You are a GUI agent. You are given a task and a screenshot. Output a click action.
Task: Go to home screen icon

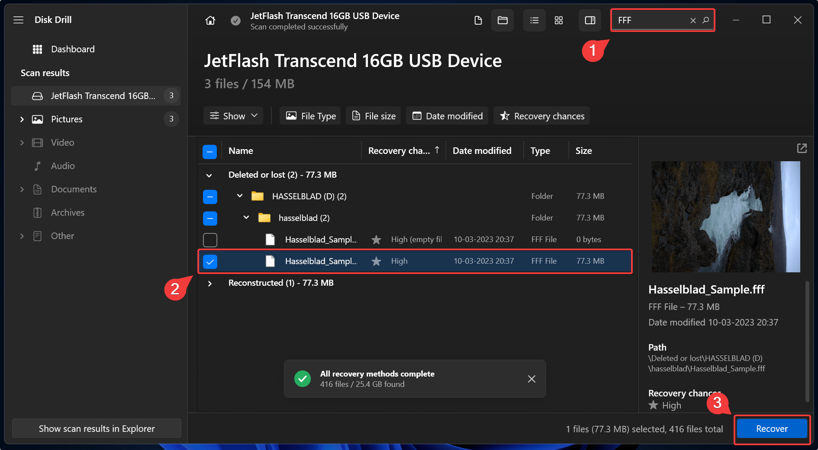(x=210, y=20)
